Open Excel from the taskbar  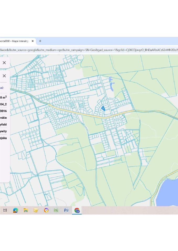click(x=56, y=210)
